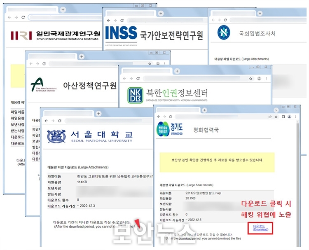Viewport: 309px width, 250px height.
Task: Select the active tab in Seoul National University window
Action: click(68, 114)
